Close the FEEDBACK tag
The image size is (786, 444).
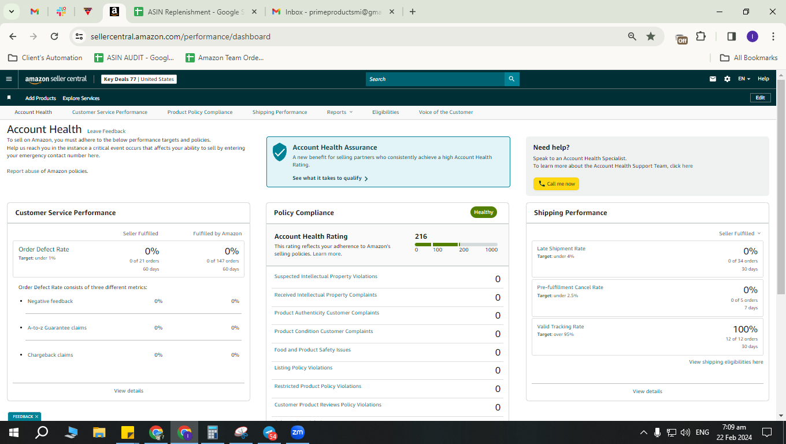point(36,416)
